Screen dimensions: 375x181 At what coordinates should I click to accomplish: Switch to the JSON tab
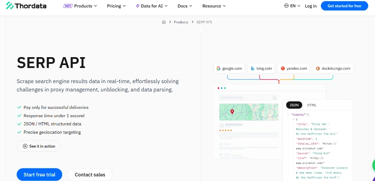[294, 105]
